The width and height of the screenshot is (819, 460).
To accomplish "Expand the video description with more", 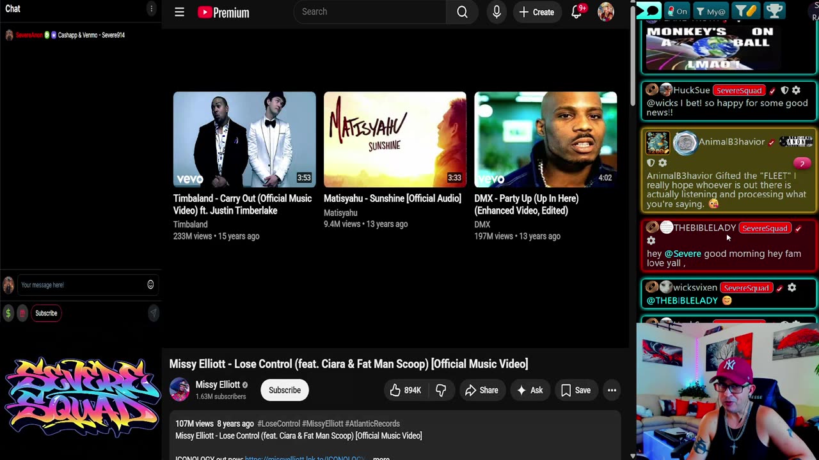I will pyautogui.click(x=381, y=457).
